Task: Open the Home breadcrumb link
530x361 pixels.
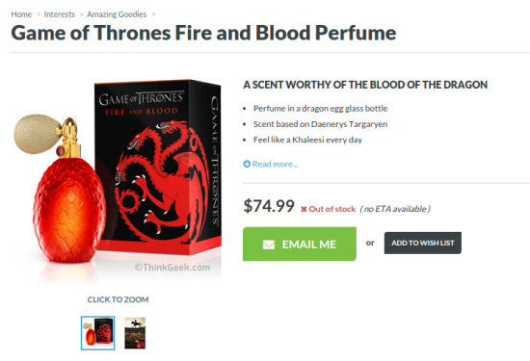Action: pyautogui.click(x=21, y=14)
